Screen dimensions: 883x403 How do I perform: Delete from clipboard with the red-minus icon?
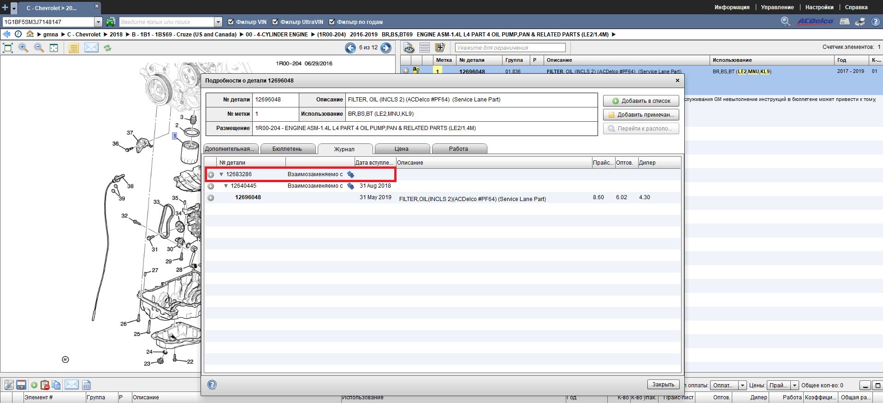point(45,385)
